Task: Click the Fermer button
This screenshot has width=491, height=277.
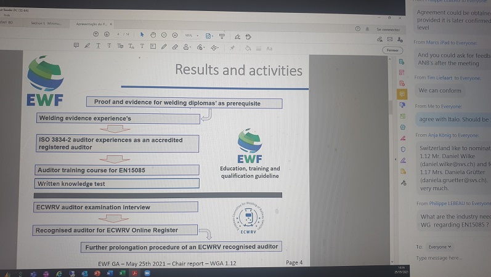Action: pos(392,50)
